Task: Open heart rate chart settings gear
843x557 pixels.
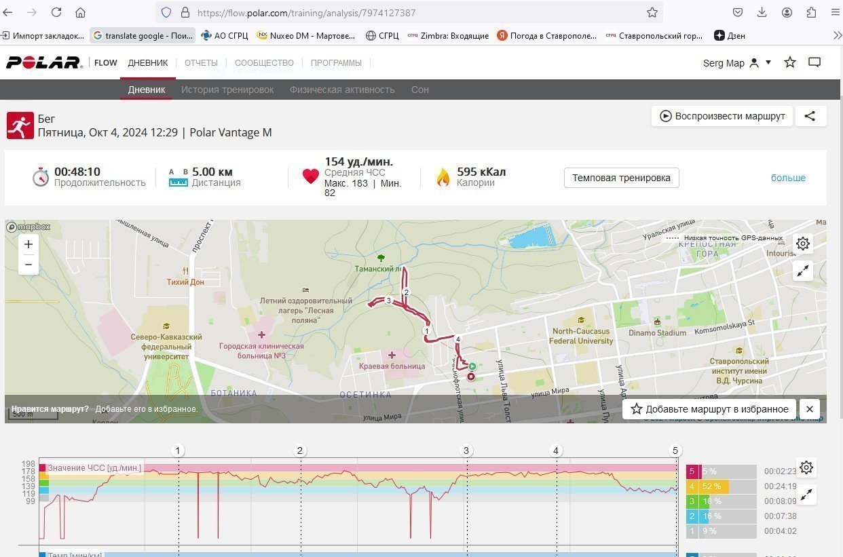Action: point(806,467)
